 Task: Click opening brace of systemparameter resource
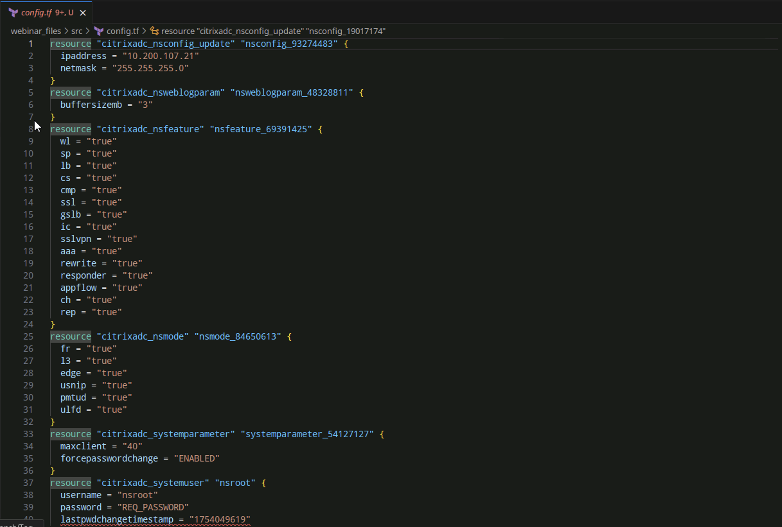[x=382, y=434]
